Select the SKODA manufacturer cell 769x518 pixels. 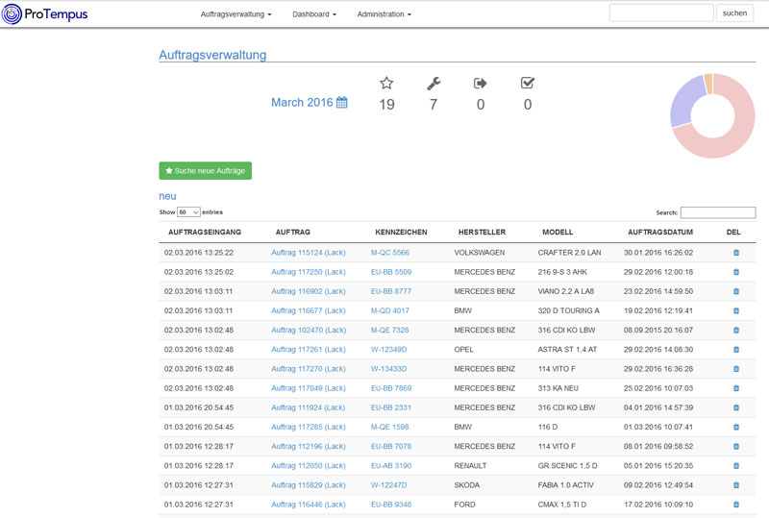[467, 485]
